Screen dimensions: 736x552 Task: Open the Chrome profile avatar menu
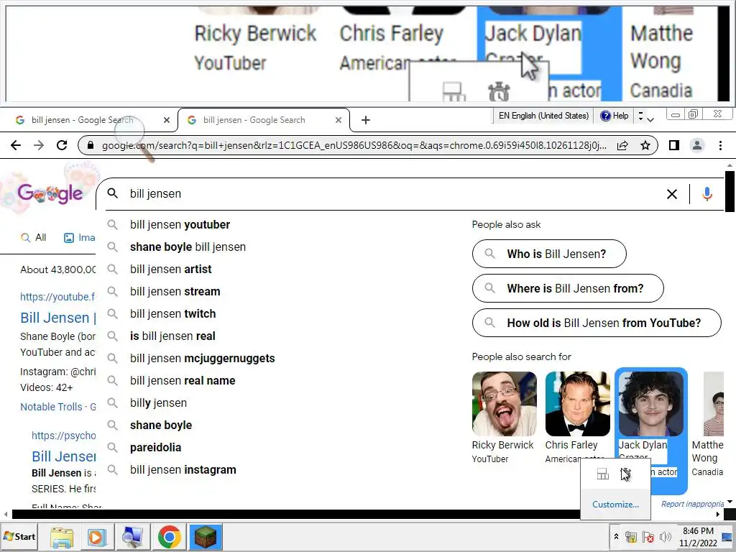[697, 145]
